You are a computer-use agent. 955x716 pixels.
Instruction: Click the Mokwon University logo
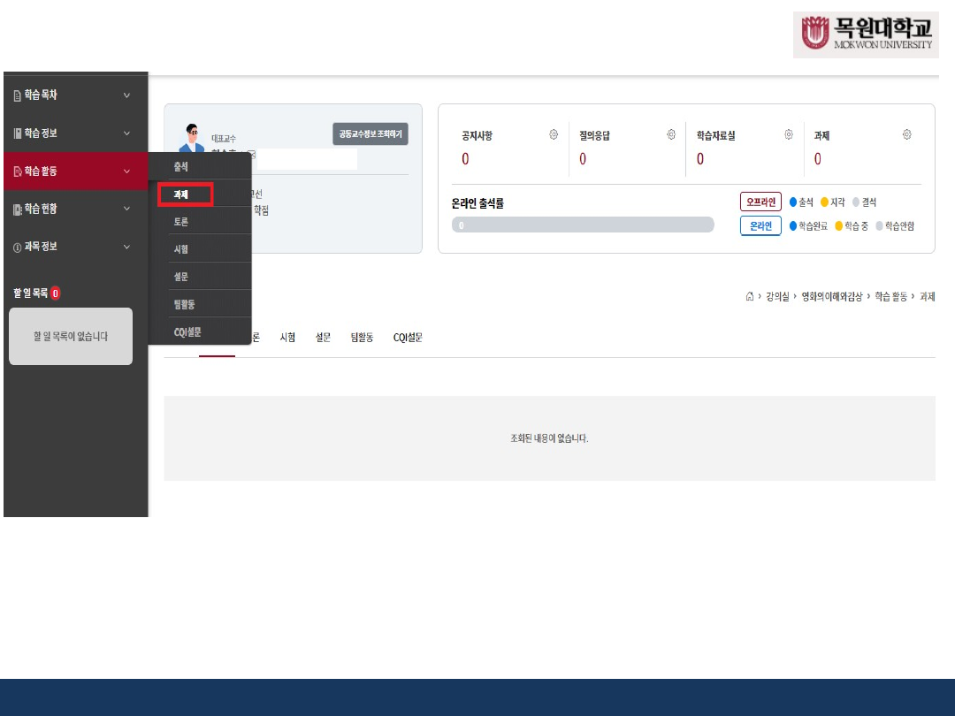(865, 35)
